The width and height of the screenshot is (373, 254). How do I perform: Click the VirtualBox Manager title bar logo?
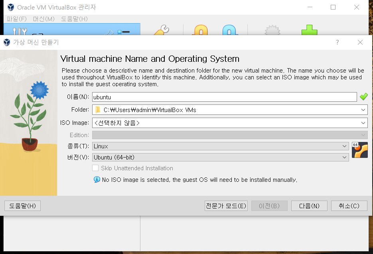(11, 7)
